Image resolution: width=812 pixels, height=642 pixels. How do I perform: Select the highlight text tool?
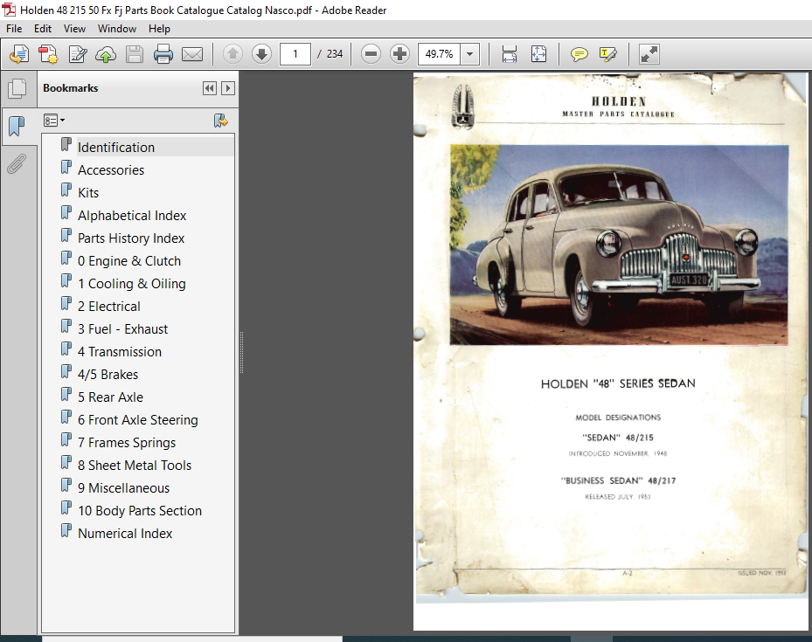point(608,54)
